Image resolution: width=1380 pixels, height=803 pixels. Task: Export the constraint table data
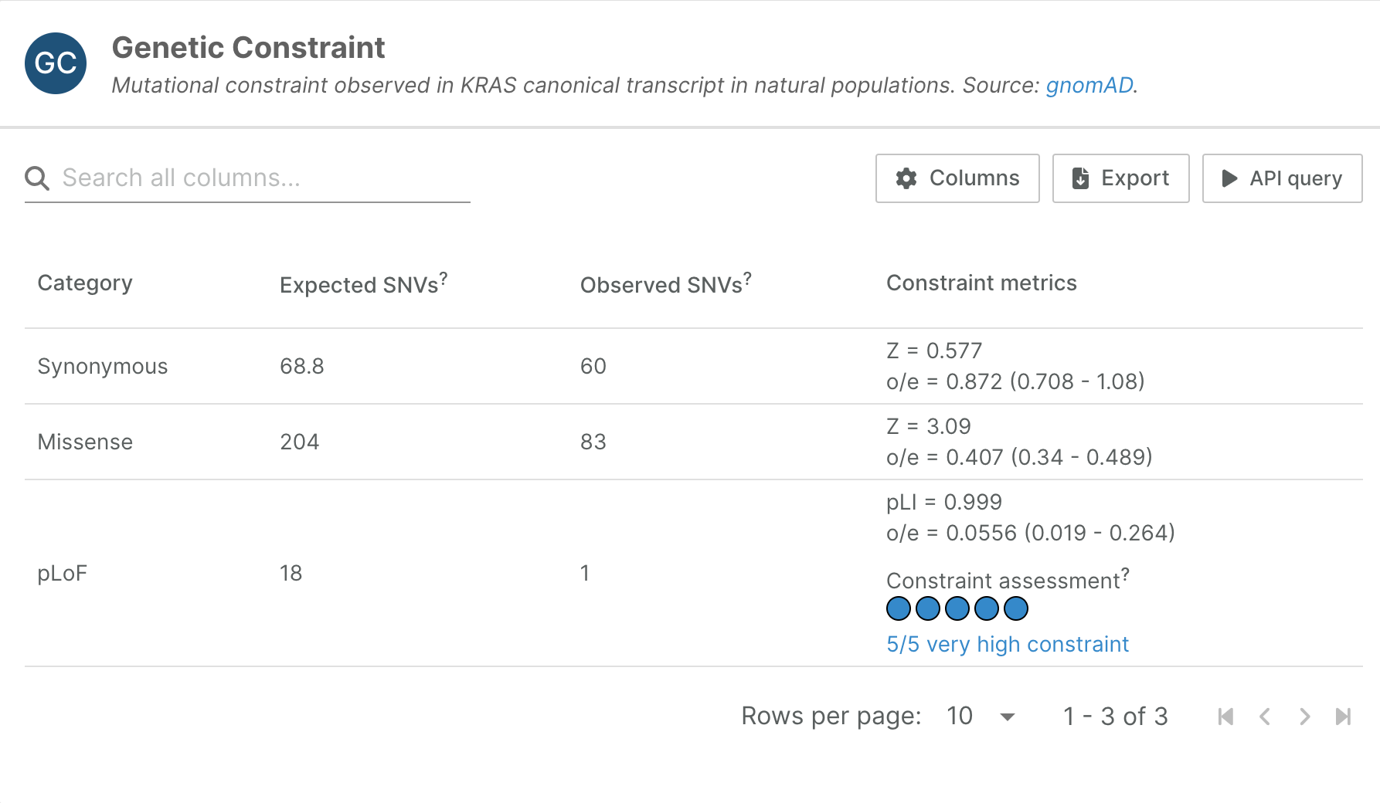(x=1120, y=178)
